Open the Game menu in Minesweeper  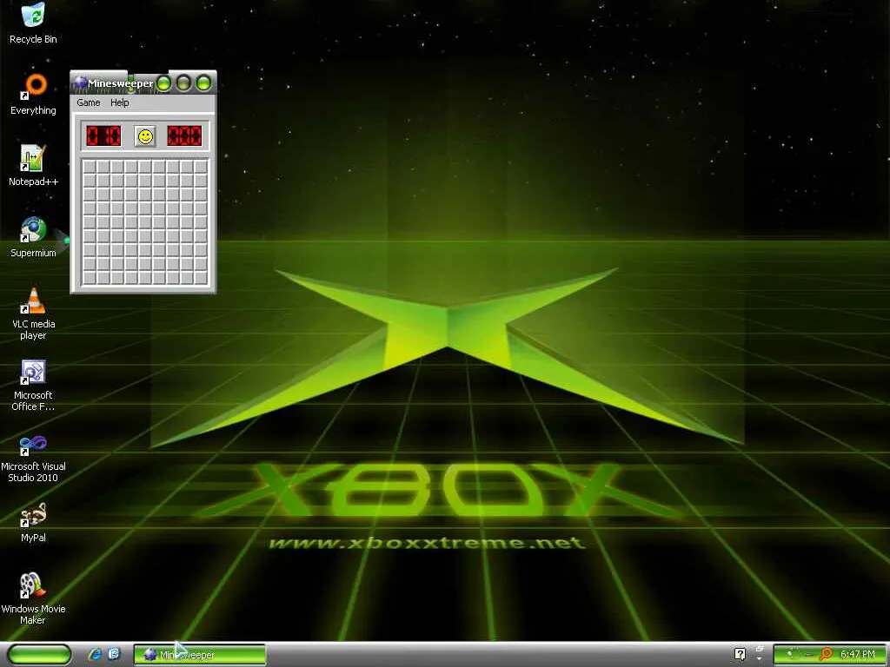tap(89, 102)
